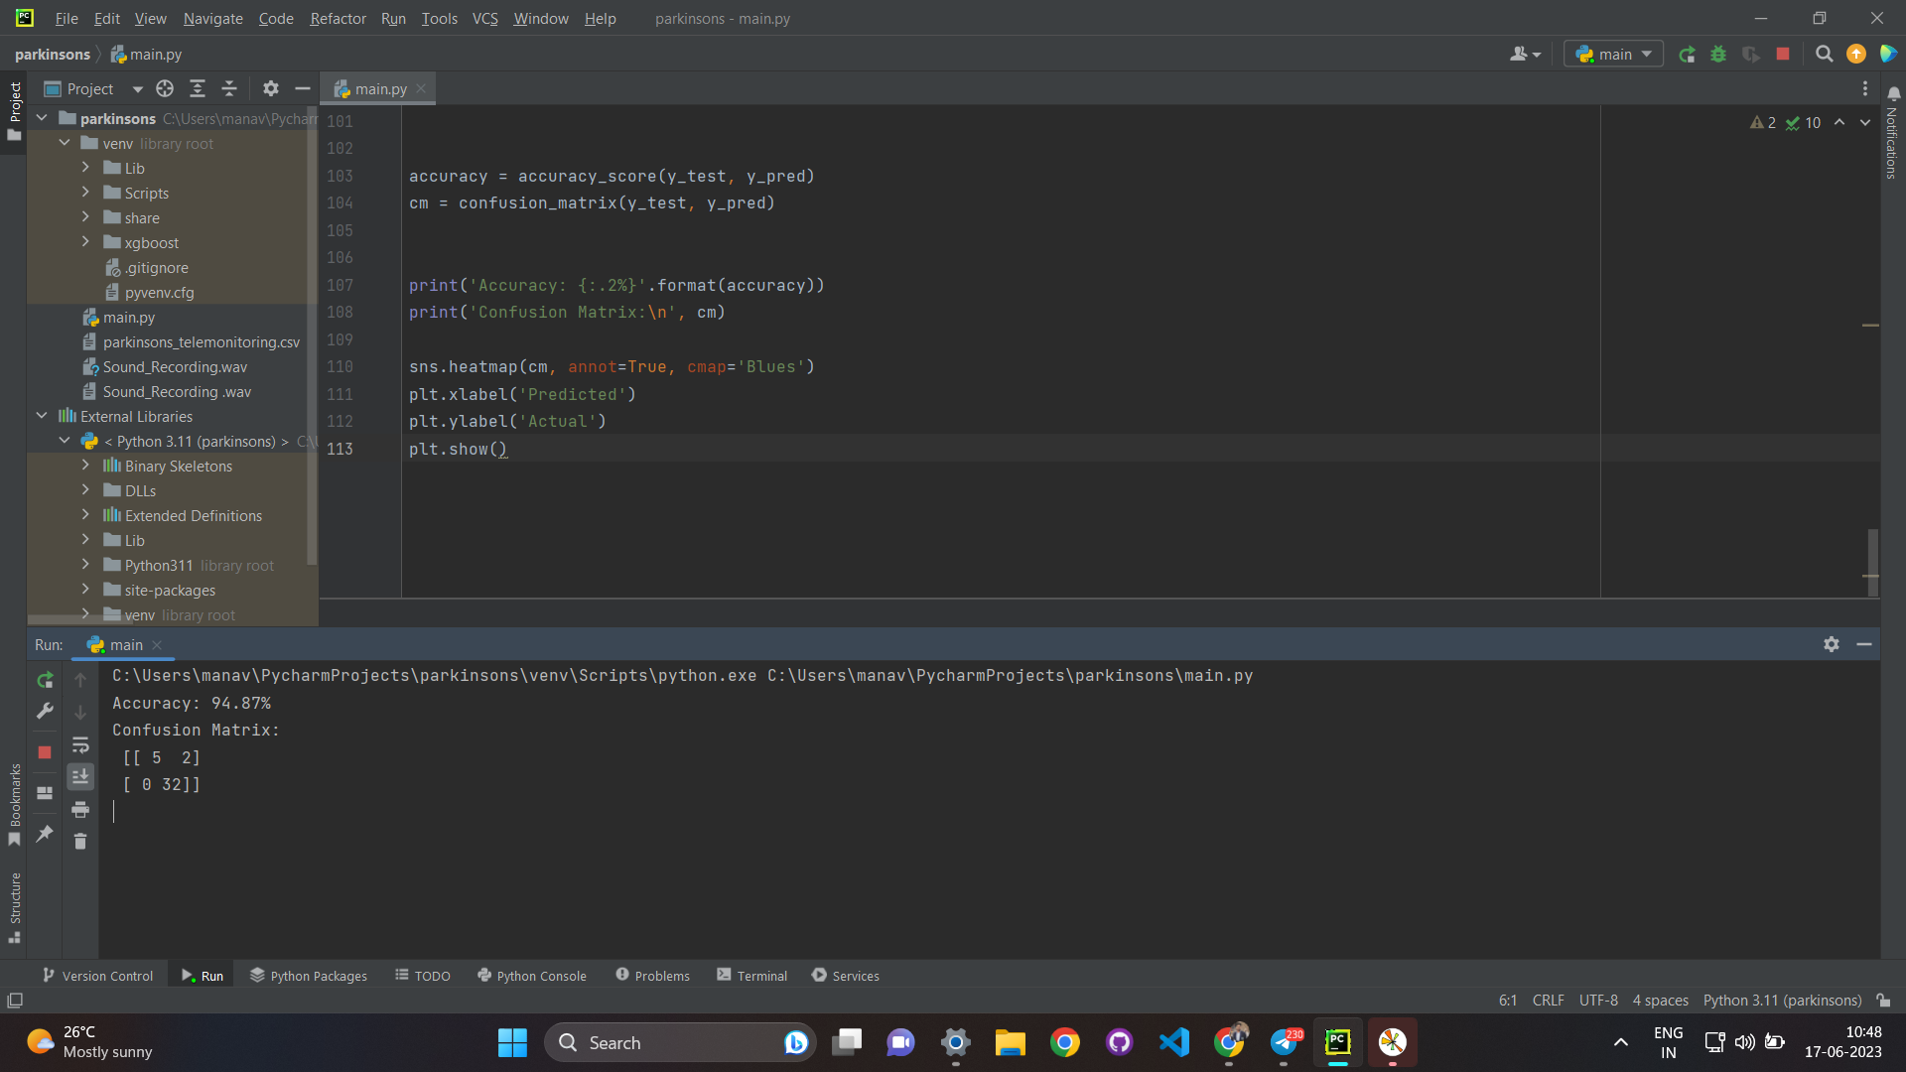Click the Select Opened File target icon

click(165, 88)
